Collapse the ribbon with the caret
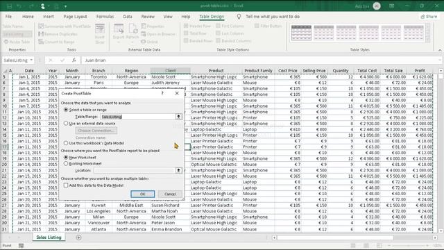Screen dimensions: 444x250 click(x=440, y=50)
